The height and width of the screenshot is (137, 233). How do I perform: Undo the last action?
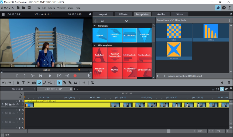(4, 83)
